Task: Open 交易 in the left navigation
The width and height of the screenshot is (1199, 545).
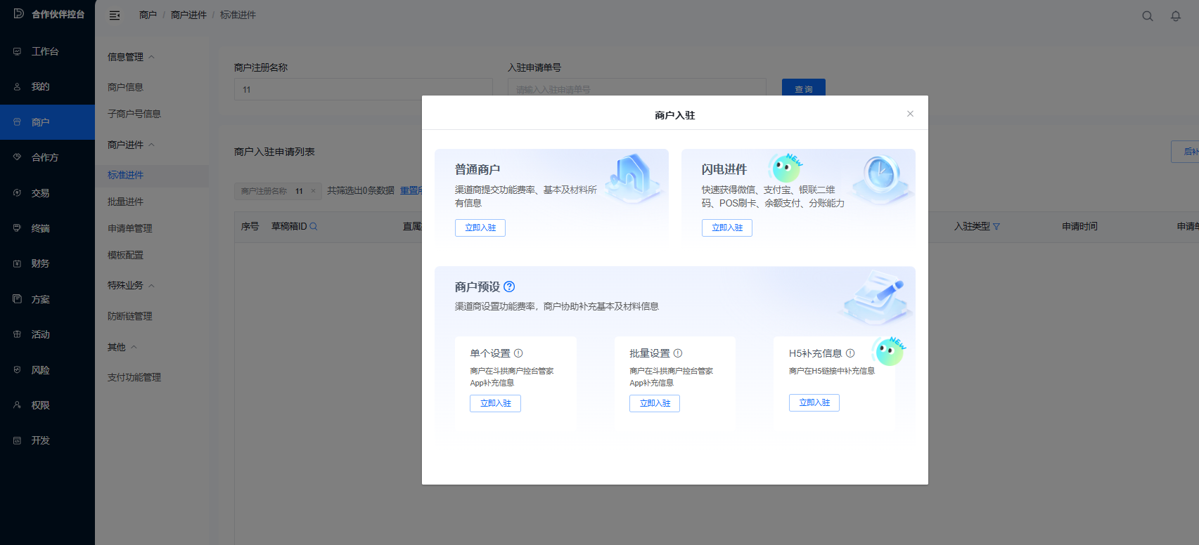Action: pos(40,193)
